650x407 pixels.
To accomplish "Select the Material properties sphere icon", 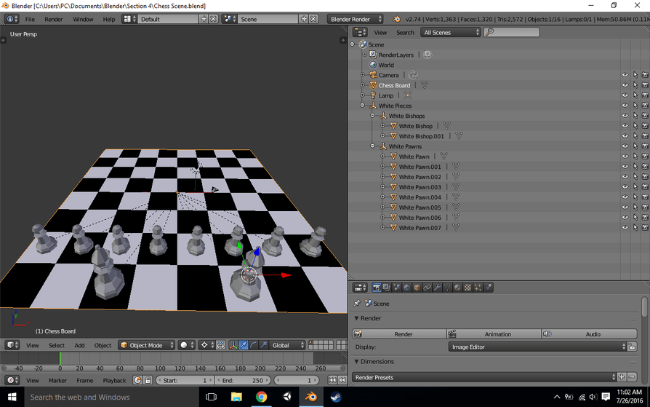I will point(457,288).
